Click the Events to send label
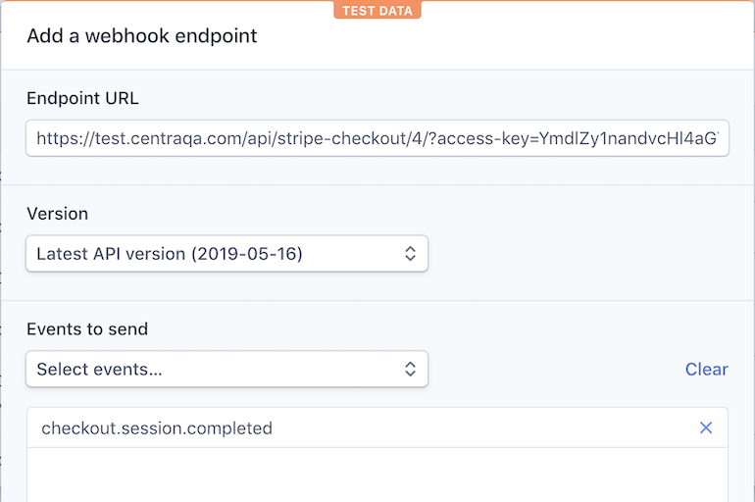This screenshot has height=502, width=755. (87, 329)
